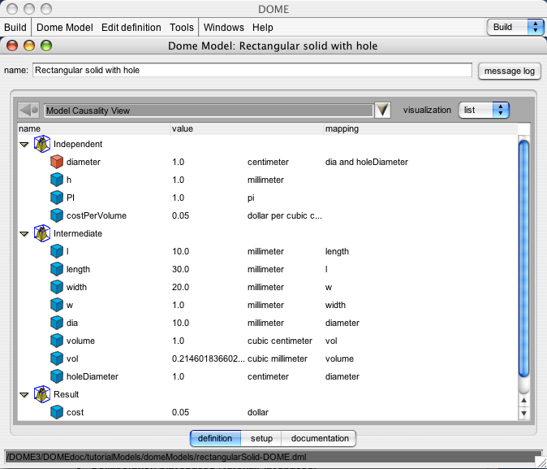Click the Intermediate group filter icon
The image size is (547, 469).
[x=42, y=233]
